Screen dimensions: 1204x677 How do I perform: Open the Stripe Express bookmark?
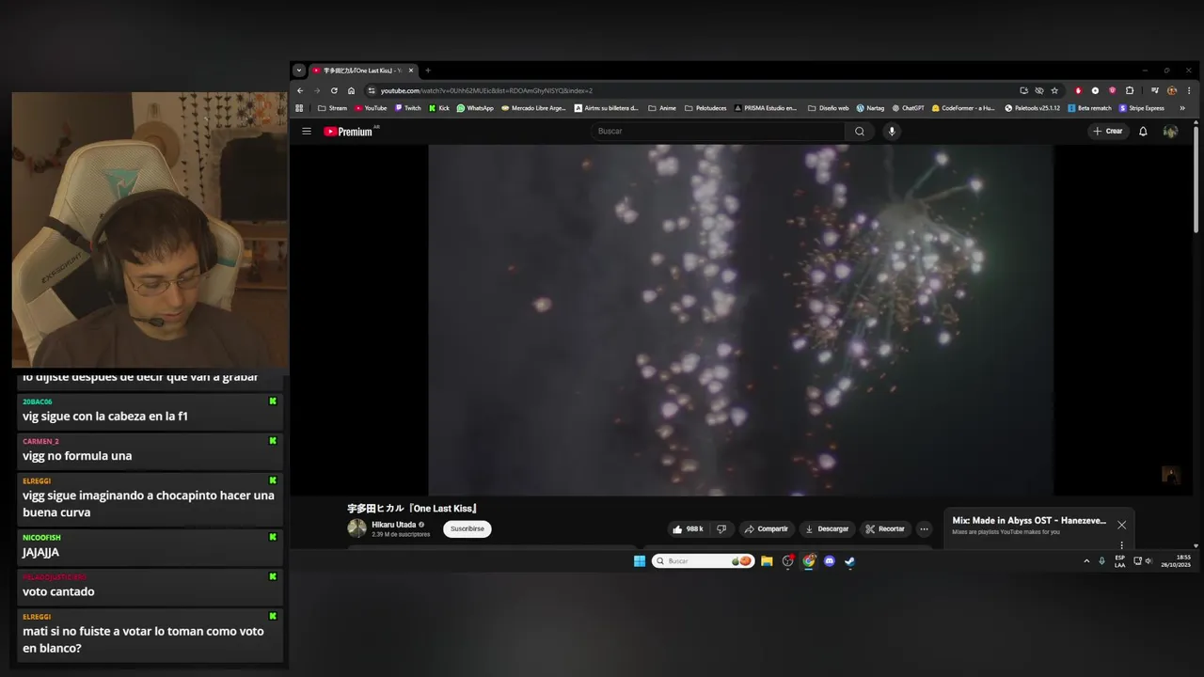tap(1141, 108)
